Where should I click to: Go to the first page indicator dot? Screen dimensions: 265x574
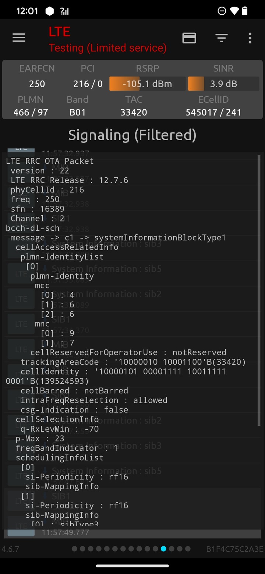[x=74, y=549]
